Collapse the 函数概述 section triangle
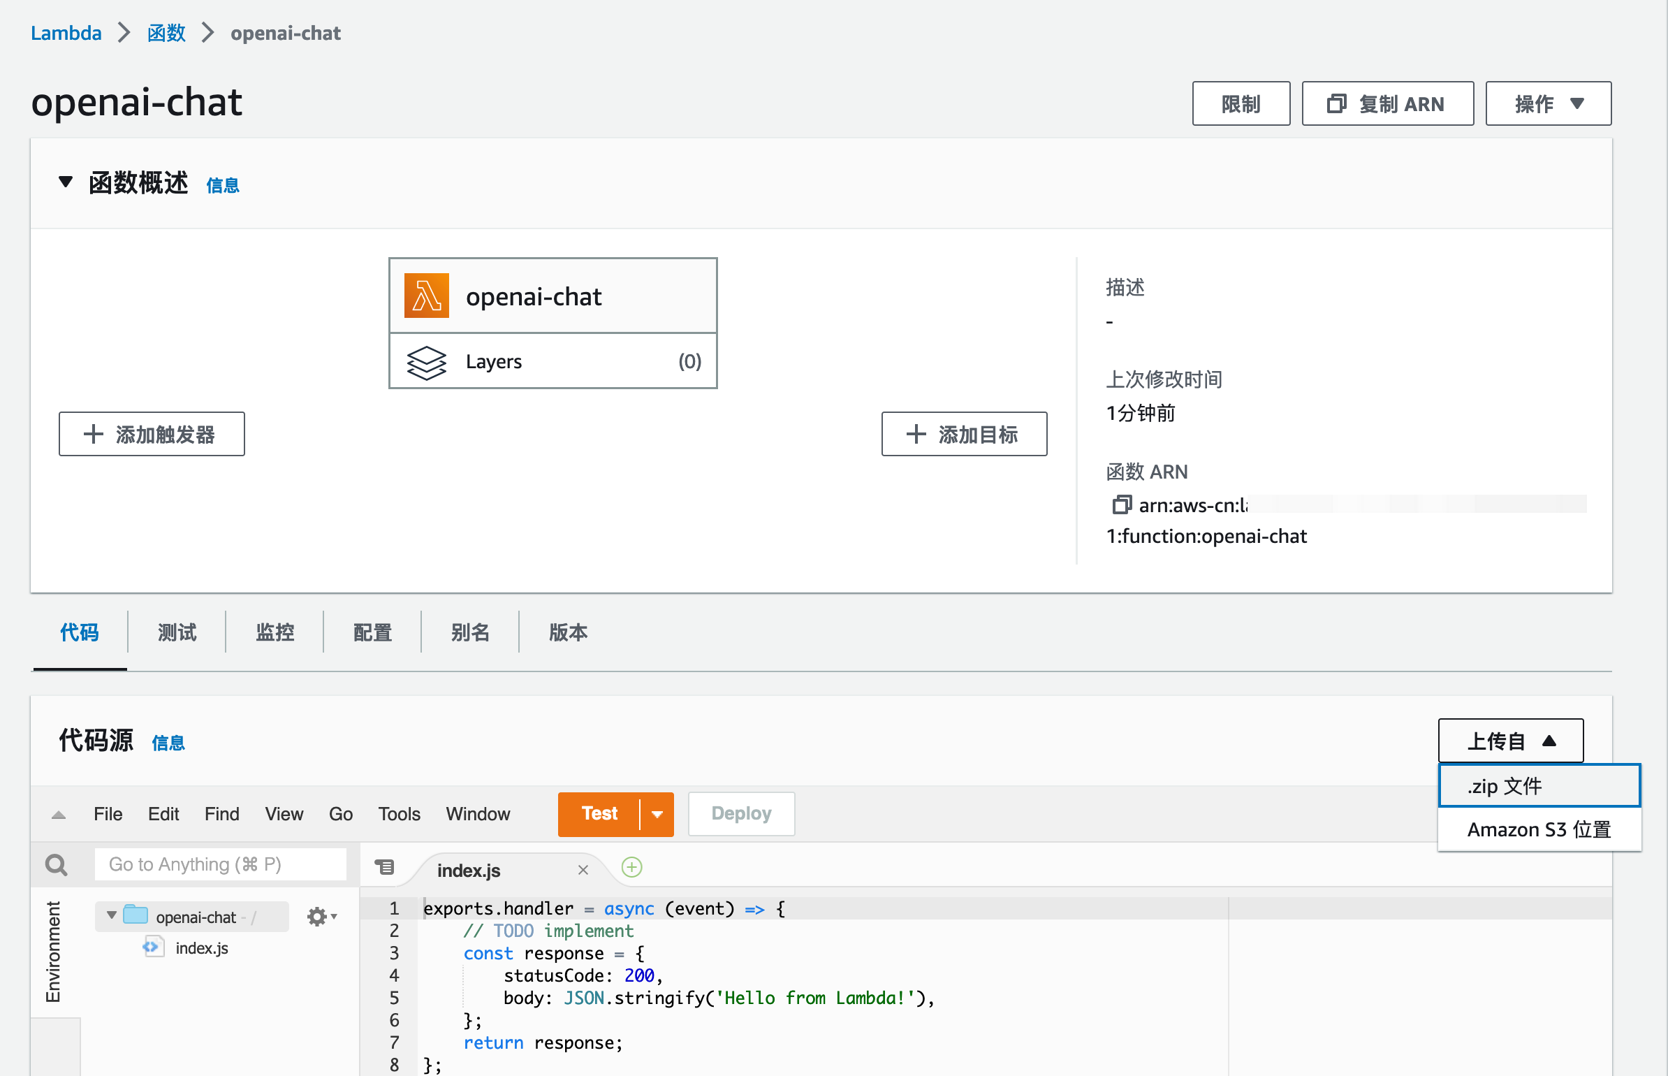Viewport: 1668px width, 1076px height. pyautogui.click(x=66, y=182)
